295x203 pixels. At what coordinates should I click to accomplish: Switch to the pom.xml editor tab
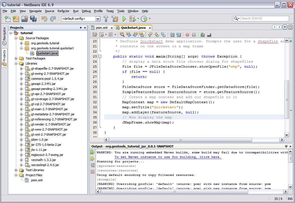point(102,28)
